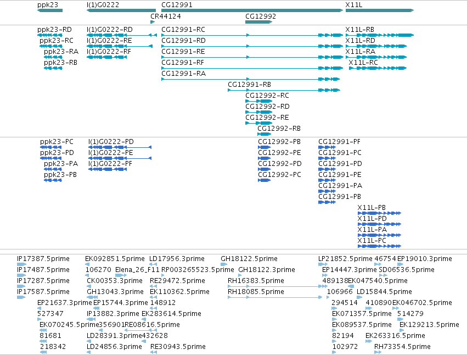Click the CG12992 gene label
467x355 pixels.
[x=261, y=16]
